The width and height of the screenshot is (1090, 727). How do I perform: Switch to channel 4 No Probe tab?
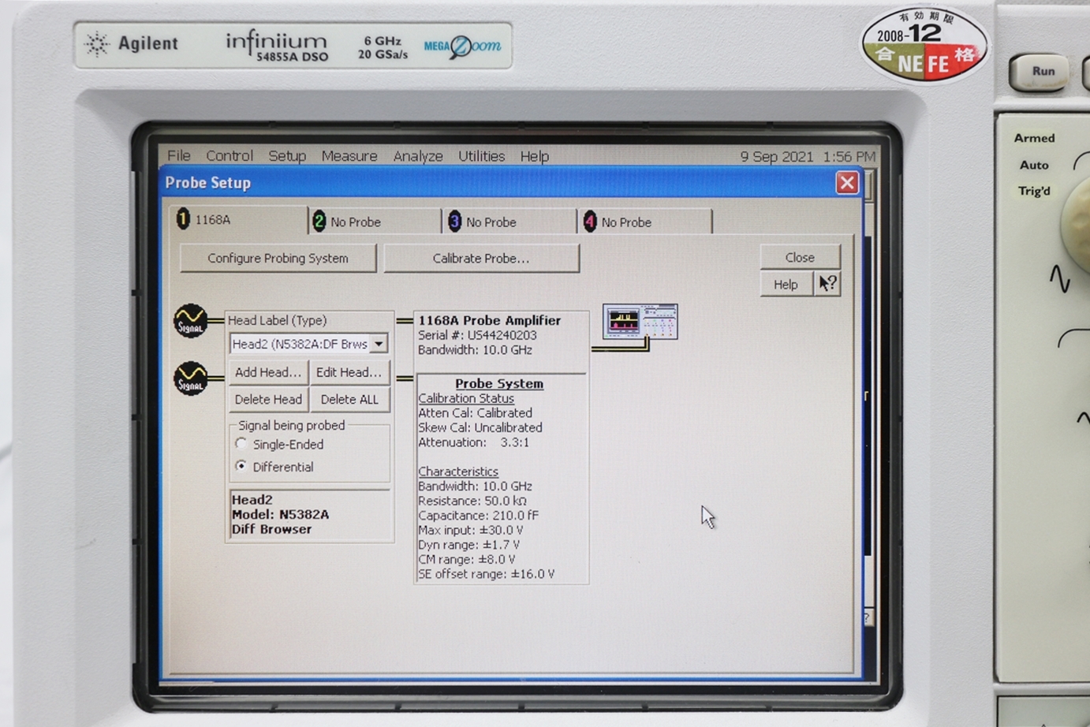pyautogui.click(x=647, y=222)
